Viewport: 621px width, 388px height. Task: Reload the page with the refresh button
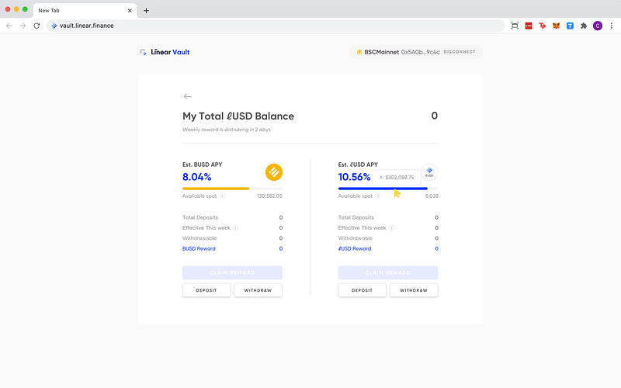point(36,26)
